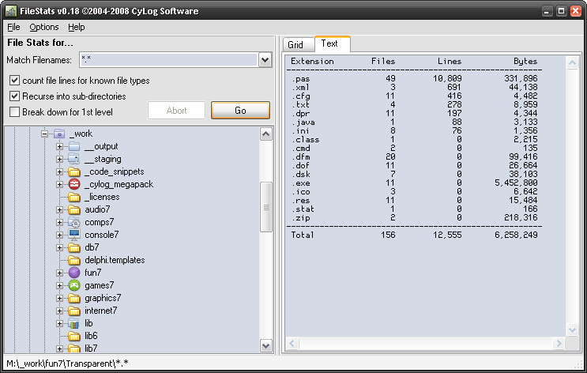Expand the graphics7 tree node
The image size is (587, 373).
[x=59, y=298]
